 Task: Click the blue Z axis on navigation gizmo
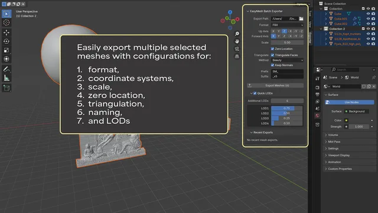click(x=230, y=12)
